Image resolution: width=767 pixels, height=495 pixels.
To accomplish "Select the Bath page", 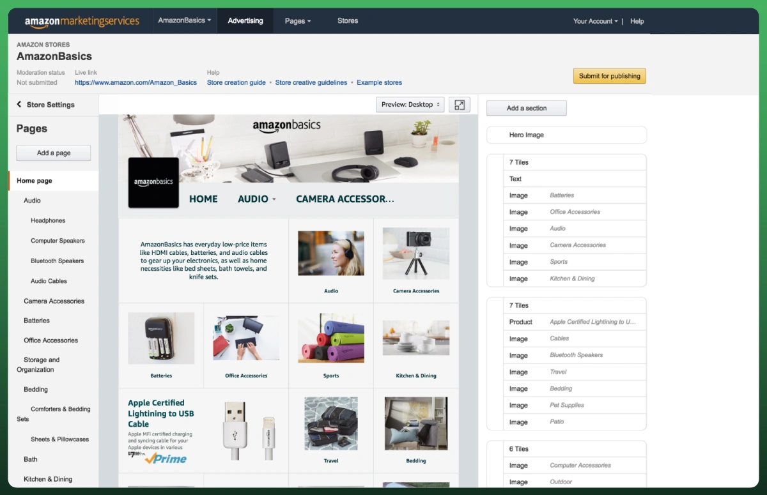I will [x=31, y=459].
